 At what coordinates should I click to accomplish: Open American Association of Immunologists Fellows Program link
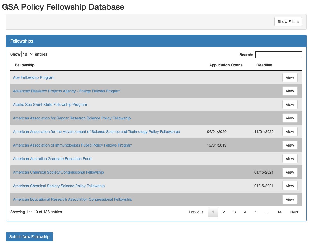click(73, 145)
